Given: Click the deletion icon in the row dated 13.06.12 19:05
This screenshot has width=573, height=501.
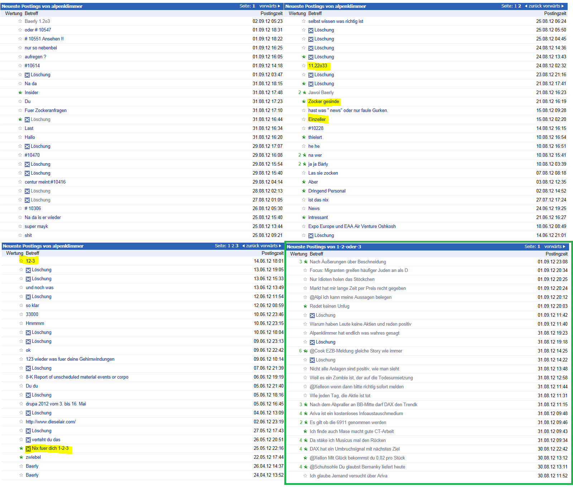Looking at the screenshot, I should click(28, 270).
